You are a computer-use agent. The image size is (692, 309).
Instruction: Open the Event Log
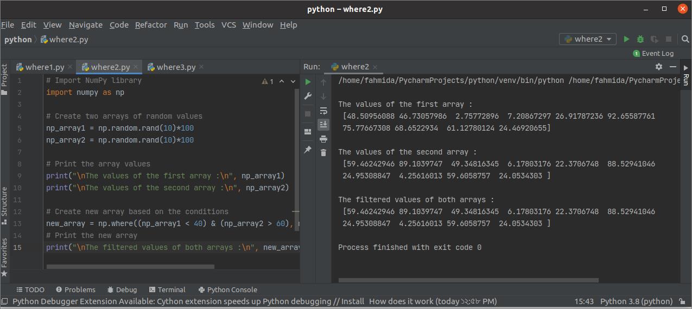(x=653, y=53)
